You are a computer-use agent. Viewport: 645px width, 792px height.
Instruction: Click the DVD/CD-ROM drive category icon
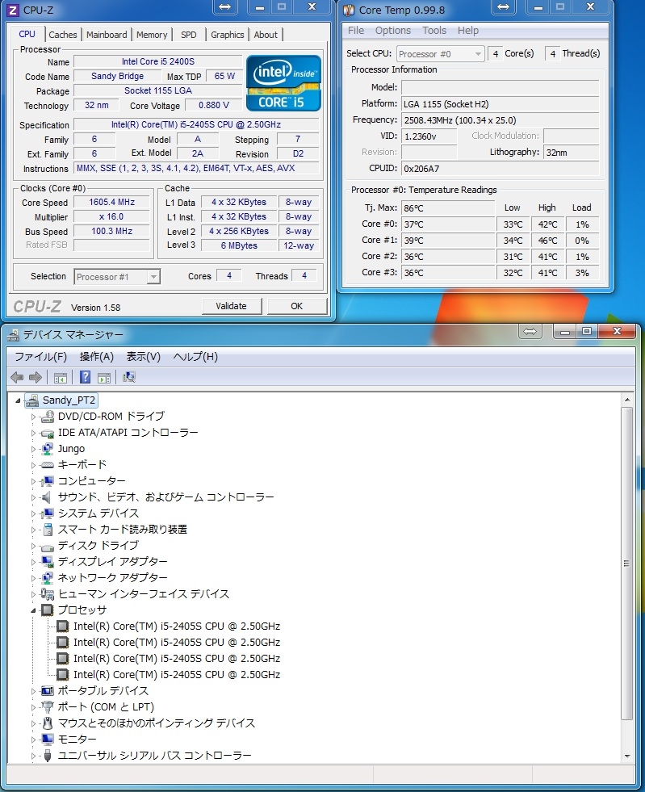coord(47,417)
